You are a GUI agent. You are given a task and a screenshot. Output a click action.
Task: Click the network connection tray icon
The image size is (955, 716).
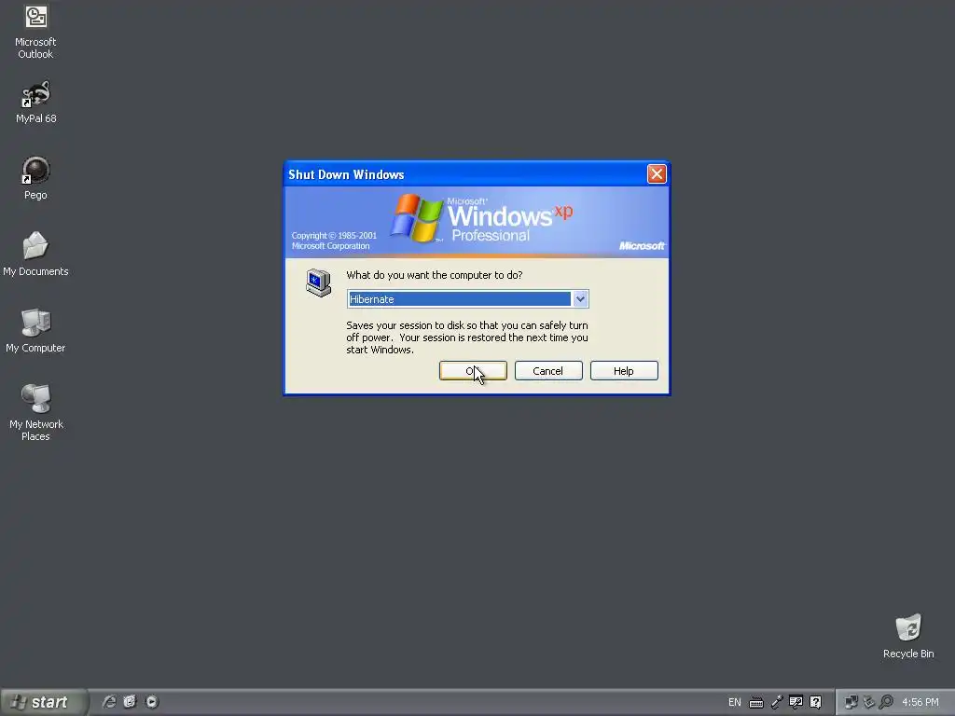851,702
